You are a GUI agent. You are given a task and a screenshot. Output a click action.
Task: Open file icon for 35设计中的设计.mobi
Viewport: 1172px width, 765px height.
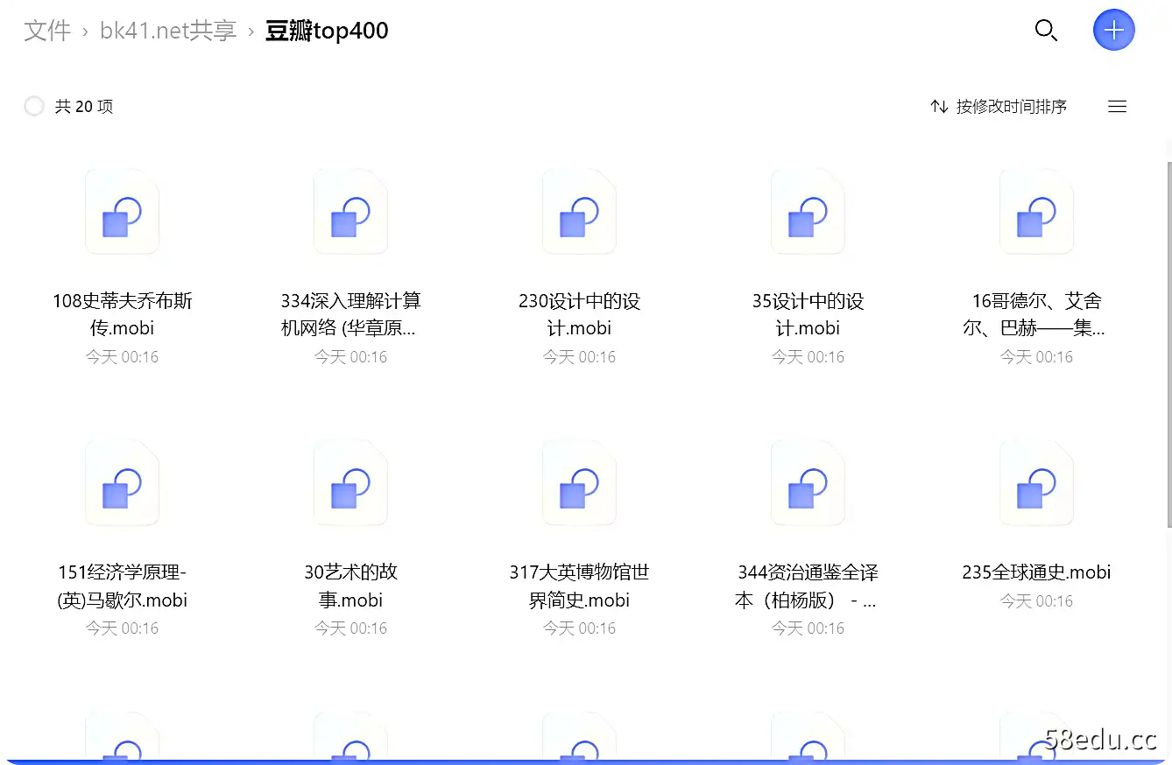808,213
